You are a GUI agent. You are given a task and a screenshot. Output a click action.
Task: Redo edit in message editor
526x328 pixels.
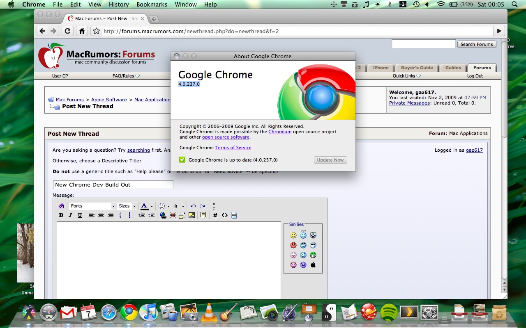(202, 206)
